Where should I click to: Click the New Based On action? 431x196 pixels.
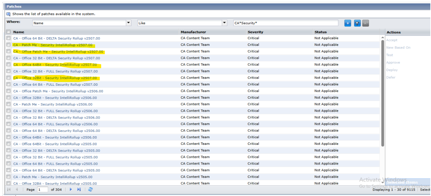point(398,48)
